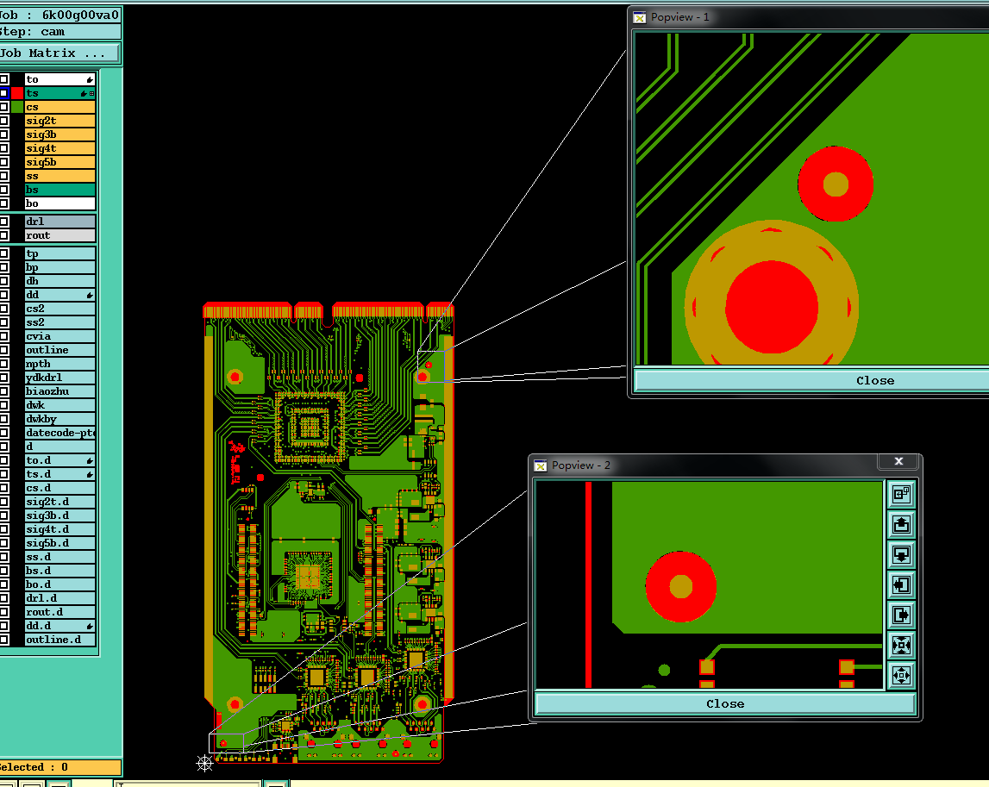The image size is (989, 787).
Task: Select the 'npth' layer row
Action: (59, 364)
